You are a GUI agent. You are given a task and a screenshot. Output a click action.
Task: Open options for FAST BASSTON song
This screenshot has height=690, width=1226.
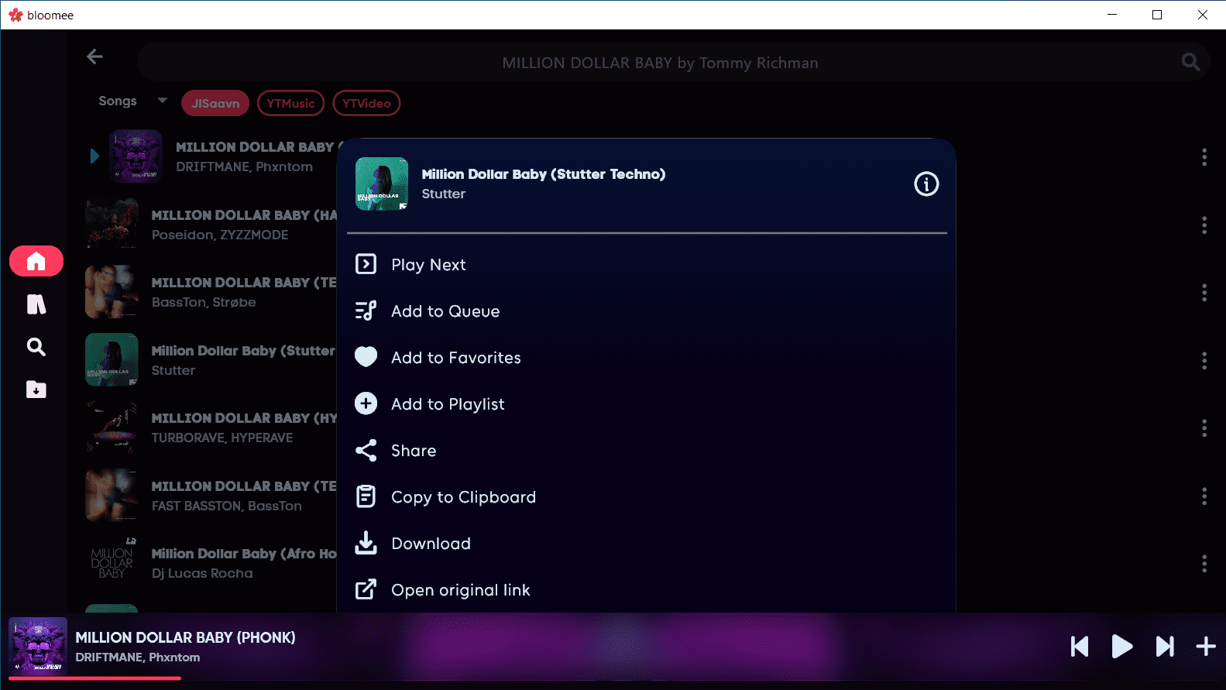(x=1204, y=496)
